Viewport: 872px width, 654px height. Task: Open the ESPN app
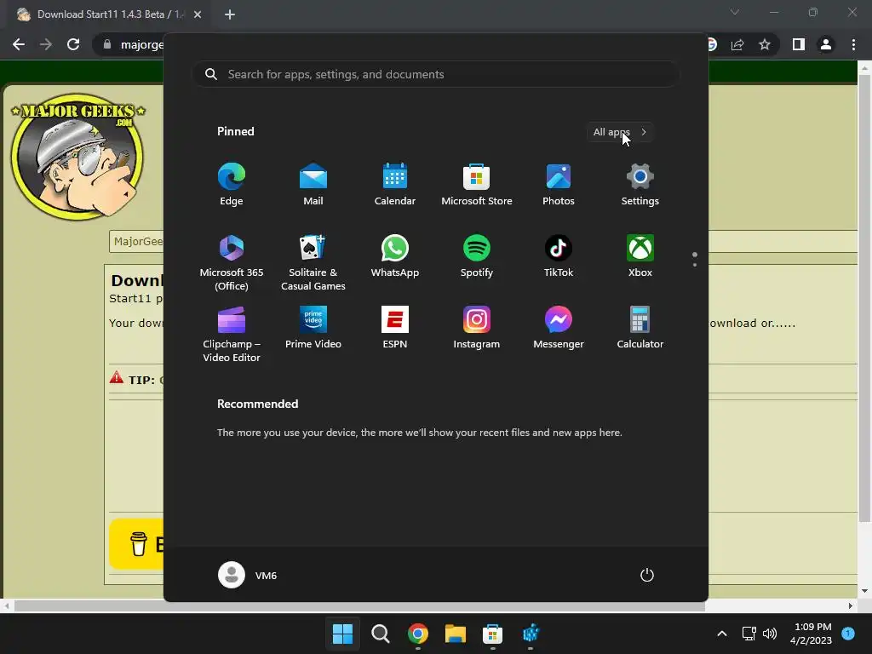click(x=395, y=328)
